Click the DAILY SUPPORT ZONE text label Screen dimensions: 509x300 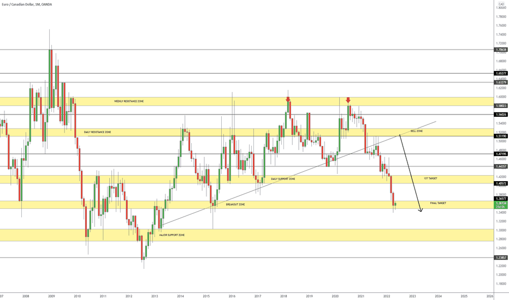point(283,179)
